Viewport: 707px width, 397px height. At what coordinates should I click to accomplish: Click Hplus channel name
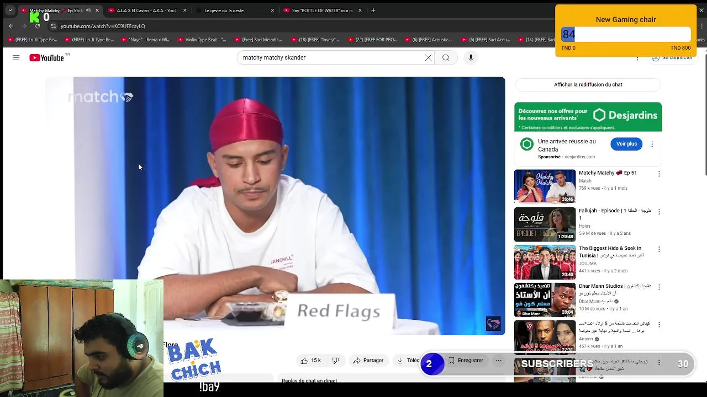tap(584, 226)
